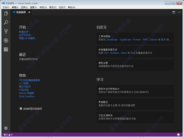Click the 更多 link in 工具和语言
The height and width of the screenshot is (138, 184).
[x=163, y=40]
